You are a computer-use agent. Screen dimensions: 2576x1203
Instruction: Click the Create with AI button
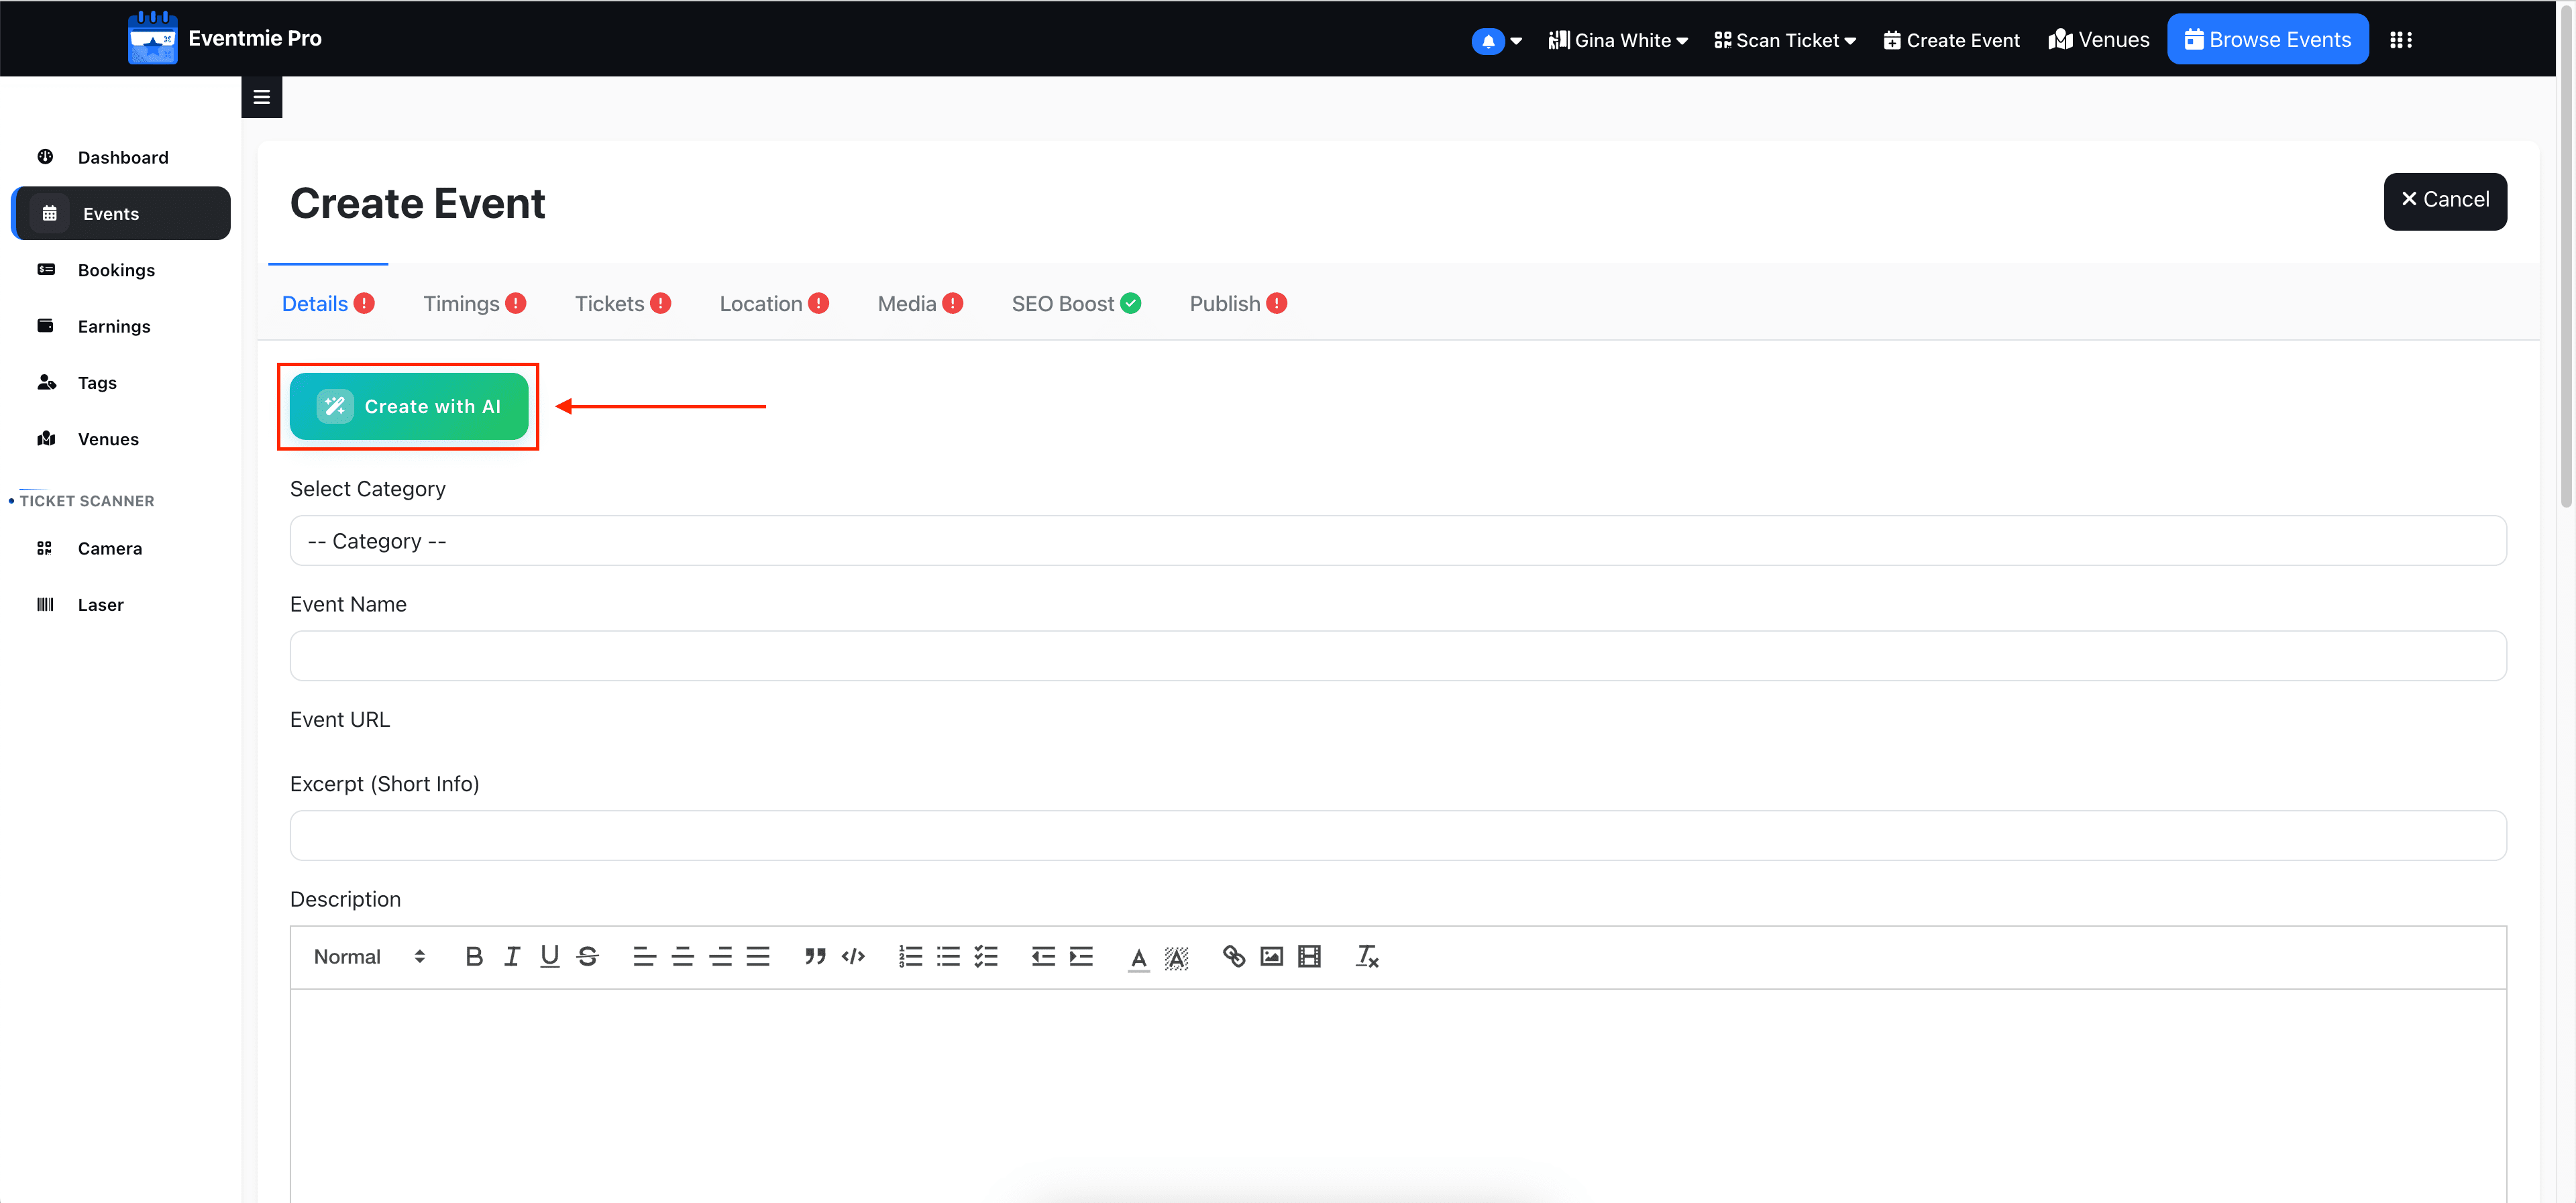[x=409, y=407]
